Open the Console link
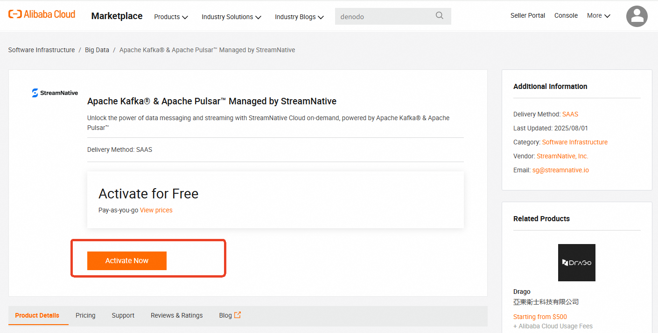The width and height of the screenshot is (658, 333). pos(566,15)
